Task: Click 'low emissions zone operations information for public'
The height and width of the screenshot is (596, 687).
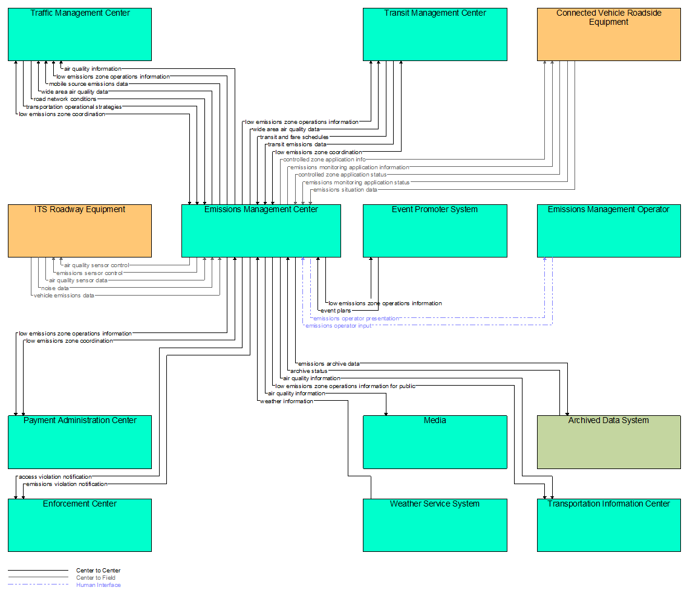Action: click(x=345, y=386)
